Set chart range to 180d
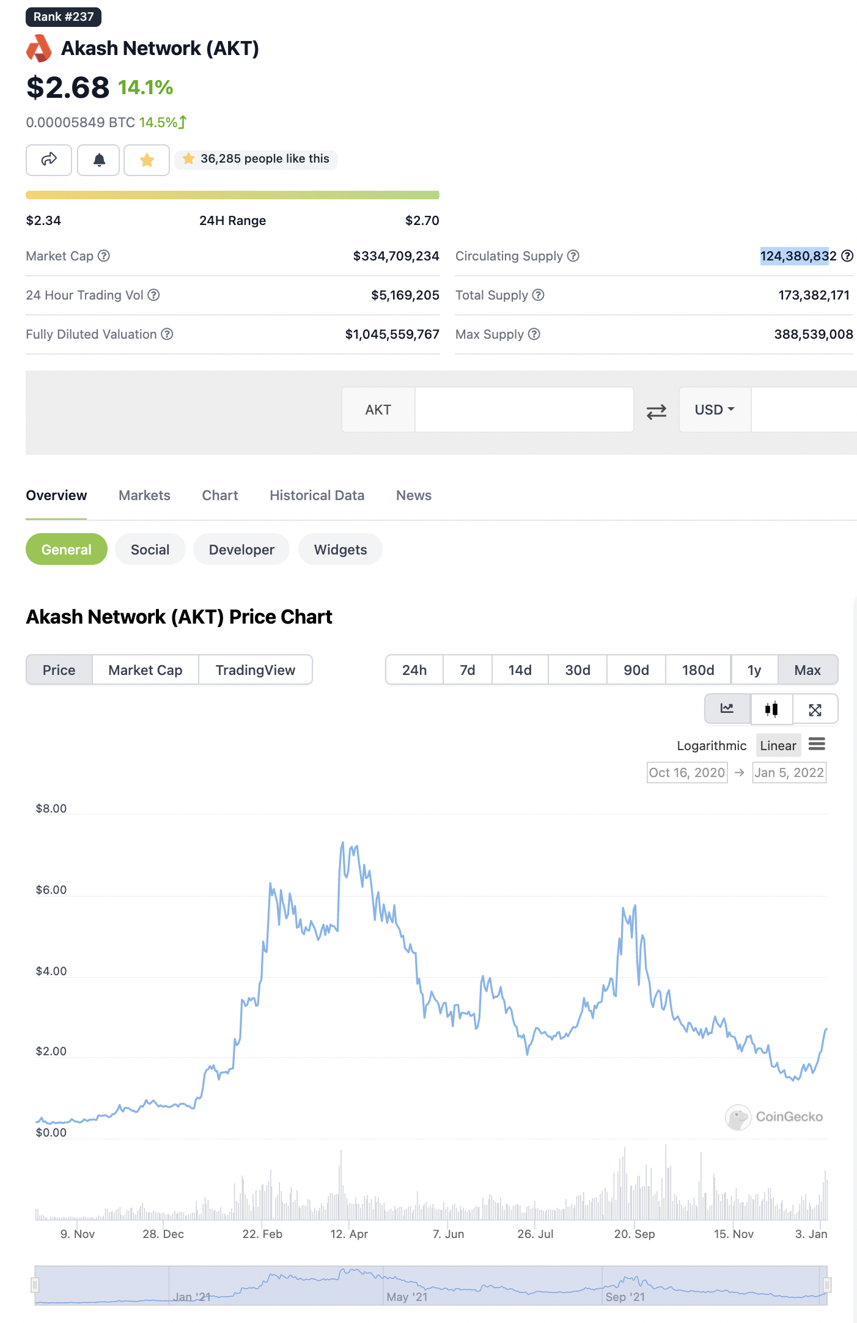This screenshot has width=857, height=1323. [x=698, y=670]
